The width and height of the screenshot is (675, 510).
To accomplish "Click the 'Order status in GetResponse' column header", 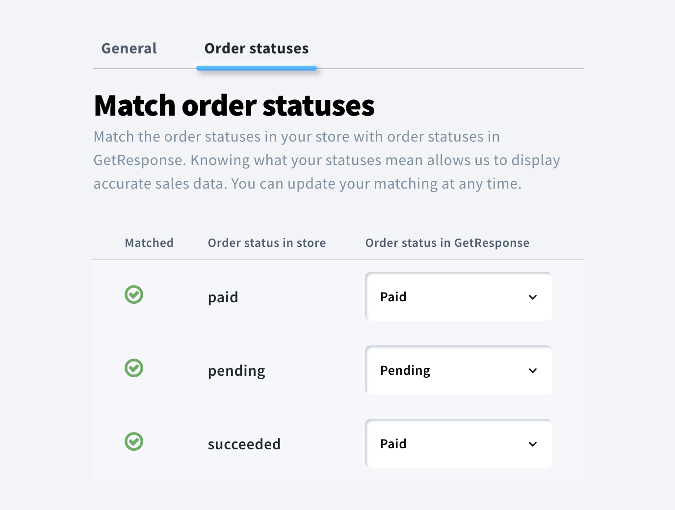I will coord(447,243).
